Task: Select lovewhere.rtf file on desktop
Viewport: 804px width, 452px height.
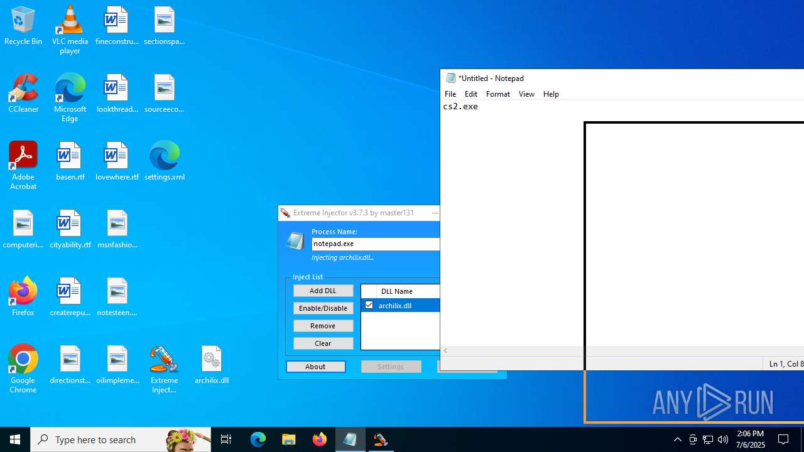Action: pyautogui.click(x=117, y=162)
